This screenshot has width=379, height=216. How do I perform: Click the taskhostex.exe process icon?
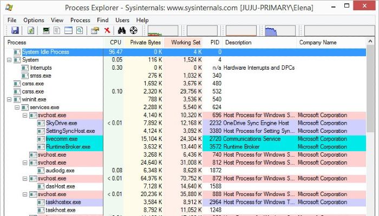click(41, 202)
